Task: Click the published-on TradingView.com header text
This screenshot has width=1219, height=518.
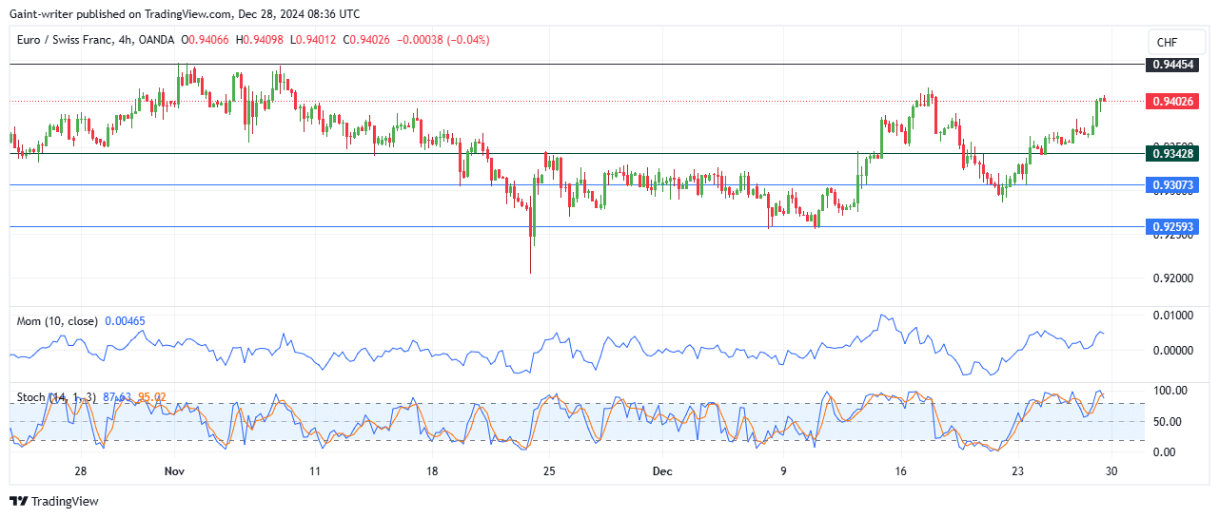Action: pos(185,14)
